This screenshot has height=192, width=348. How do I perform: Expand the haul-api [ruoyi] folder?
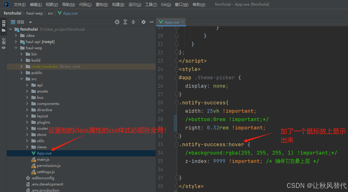(16, 41)
